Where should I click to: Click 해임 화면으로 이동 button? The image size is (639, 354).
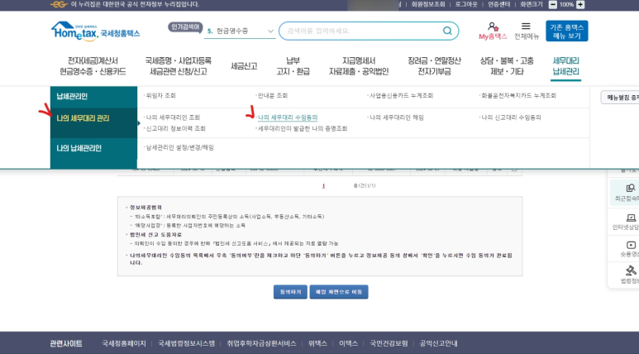coord(339,292)
